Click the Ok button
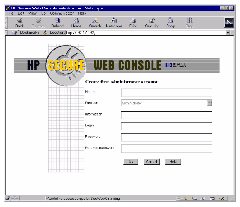Viewport: 240px width, 207px height. click(x=131, y=161)
